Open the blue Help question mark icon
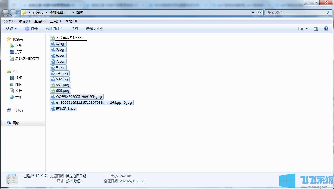The image size is (334, 189). click(x=326, y=29)
